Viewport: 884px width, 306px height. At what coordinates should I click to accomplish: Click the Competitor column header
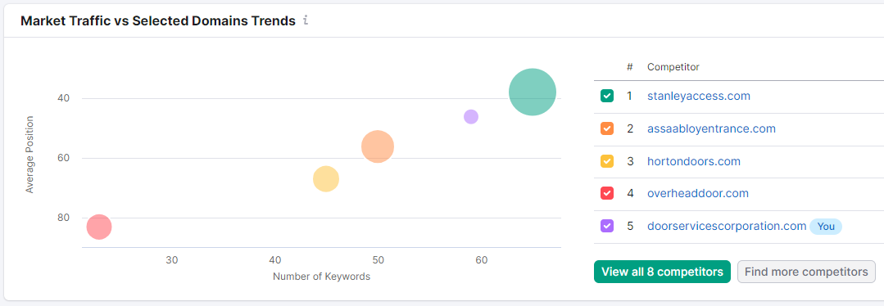[673, 67]
